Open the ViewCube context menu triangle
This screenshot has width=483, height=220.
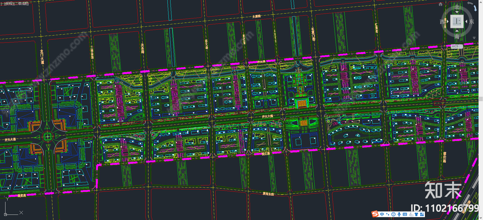(474, 38)
